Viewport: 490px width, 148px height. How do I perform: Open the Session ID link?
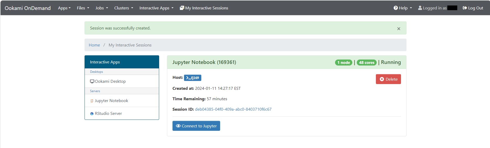233,109
